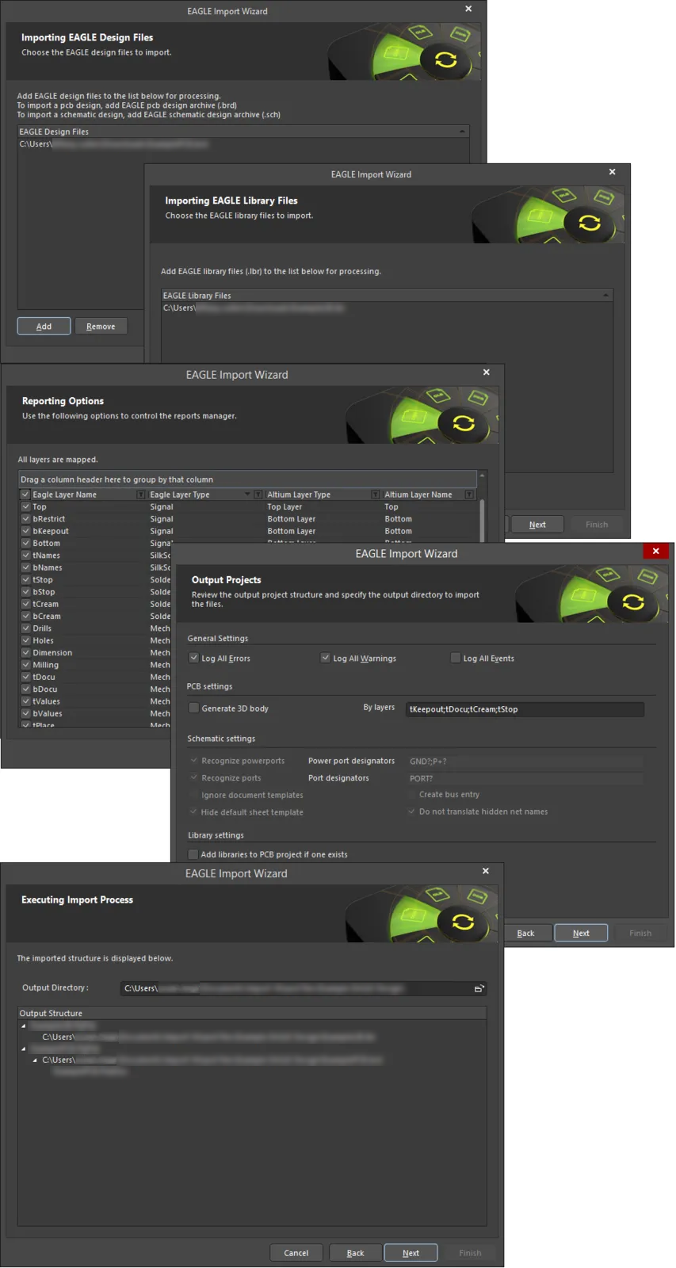Collapse the topmost node in Output Structure tree
676x1268 pixels.
[x=24, y=1025]
